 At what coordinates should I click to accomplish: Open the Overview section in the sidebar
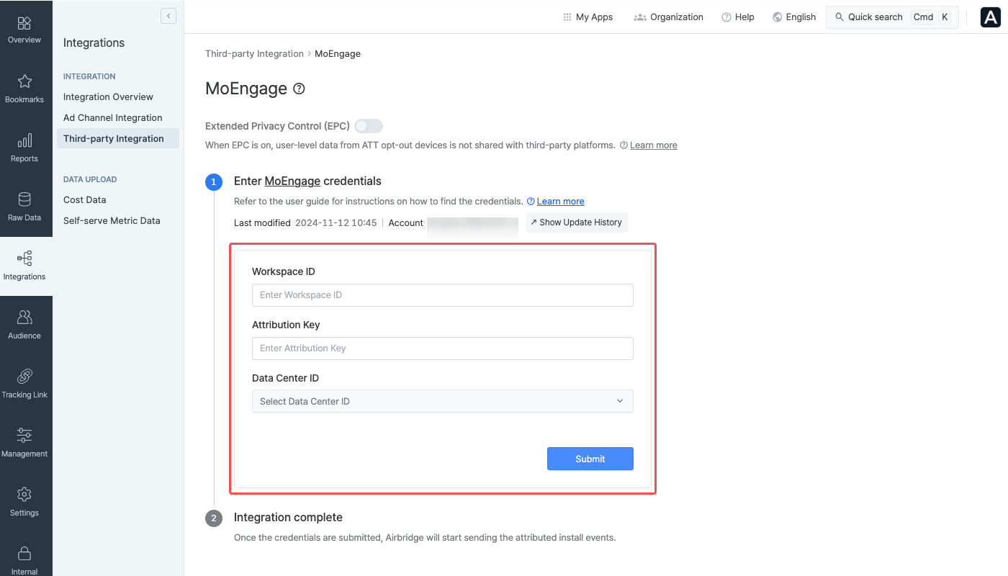(24, 30)
